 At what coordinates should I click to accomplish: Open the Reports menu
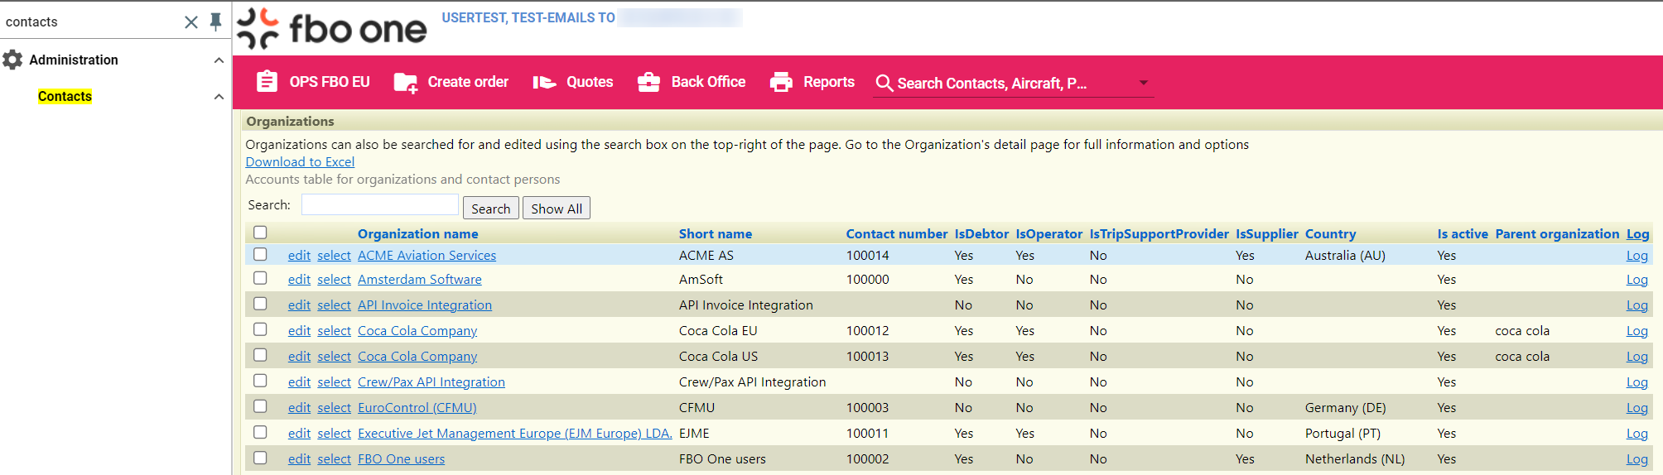point(812,82)
